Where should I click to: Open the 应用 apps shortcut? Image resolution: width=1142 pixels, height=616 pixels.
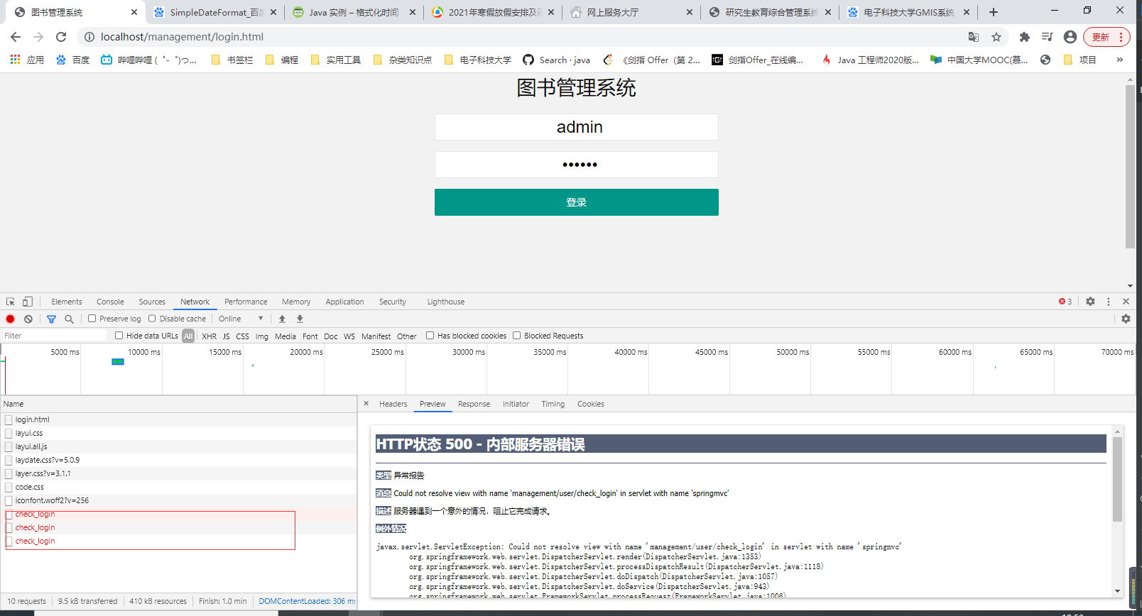pyautogui.click(x=27, y=60)
